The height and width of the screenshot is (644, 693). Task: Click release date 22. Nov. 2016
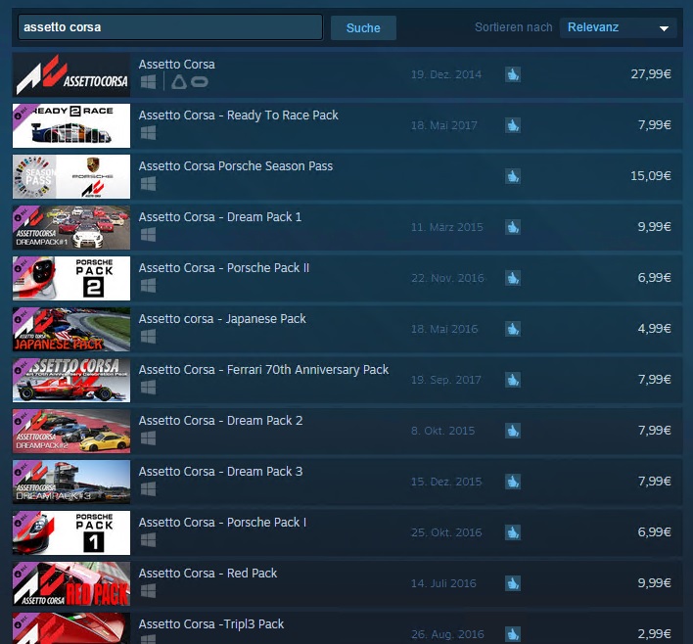447,278
